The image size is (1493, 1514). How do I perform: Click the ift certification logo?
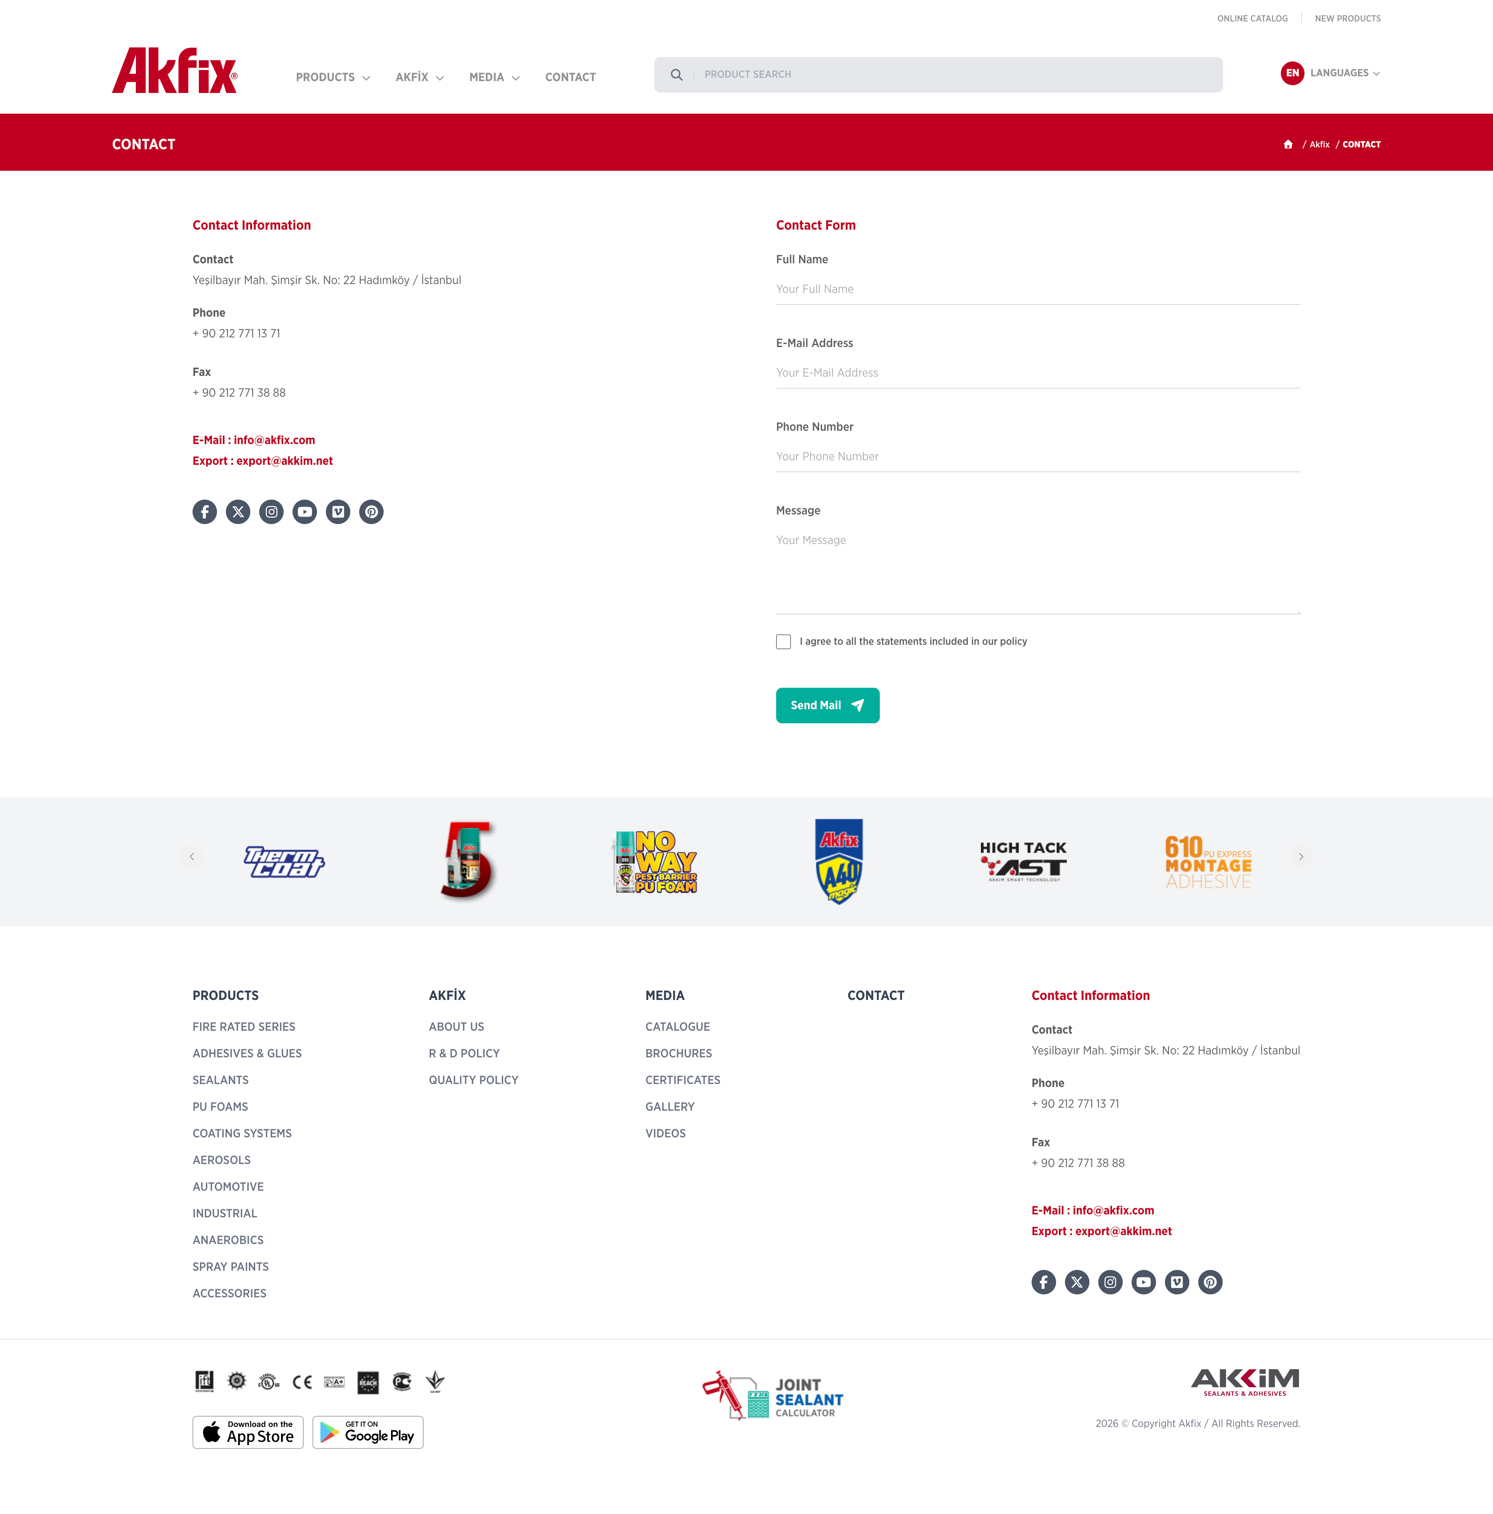pos(204,1381)
